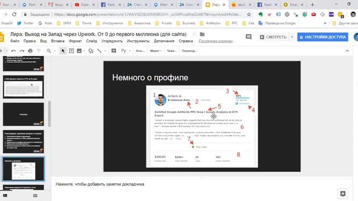Open the Формат menu

tap(75, 41)
